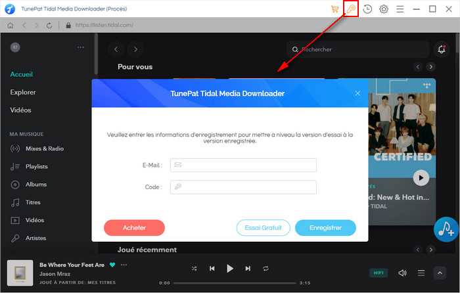Click the shopping cart purchase icon

pos(335,9)
